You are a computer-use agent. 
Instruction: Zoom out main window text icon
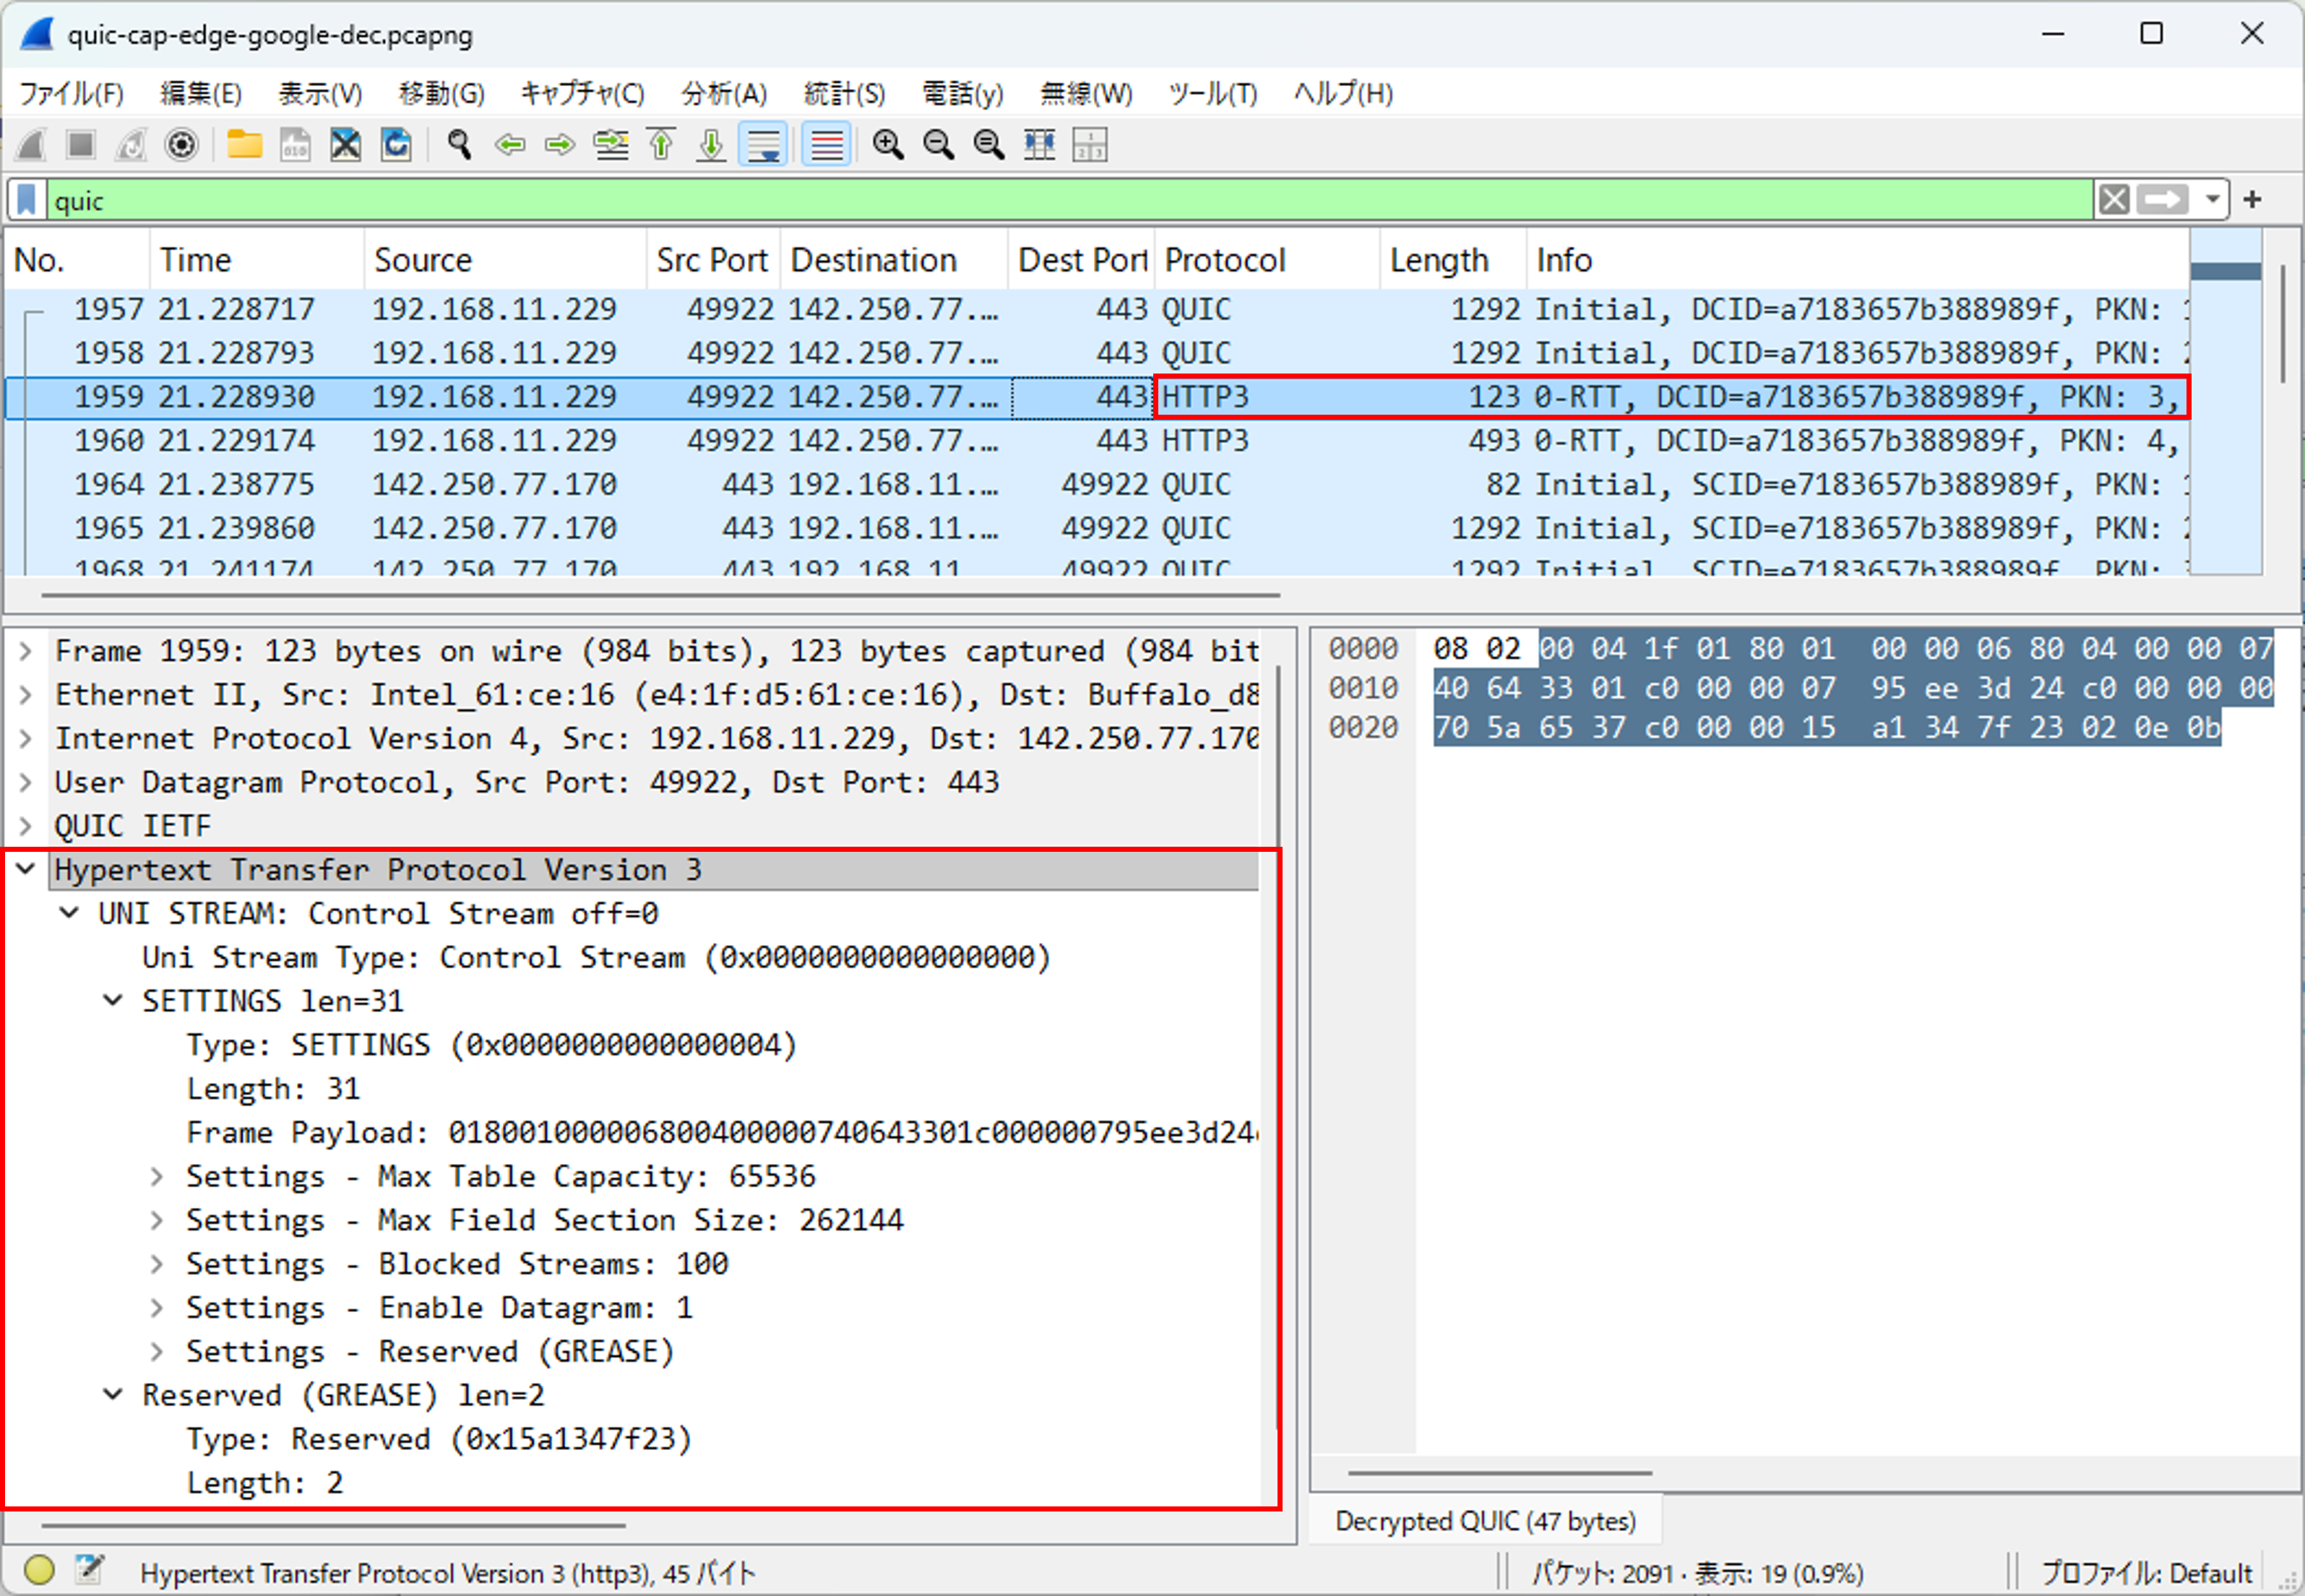coord(938,145)
